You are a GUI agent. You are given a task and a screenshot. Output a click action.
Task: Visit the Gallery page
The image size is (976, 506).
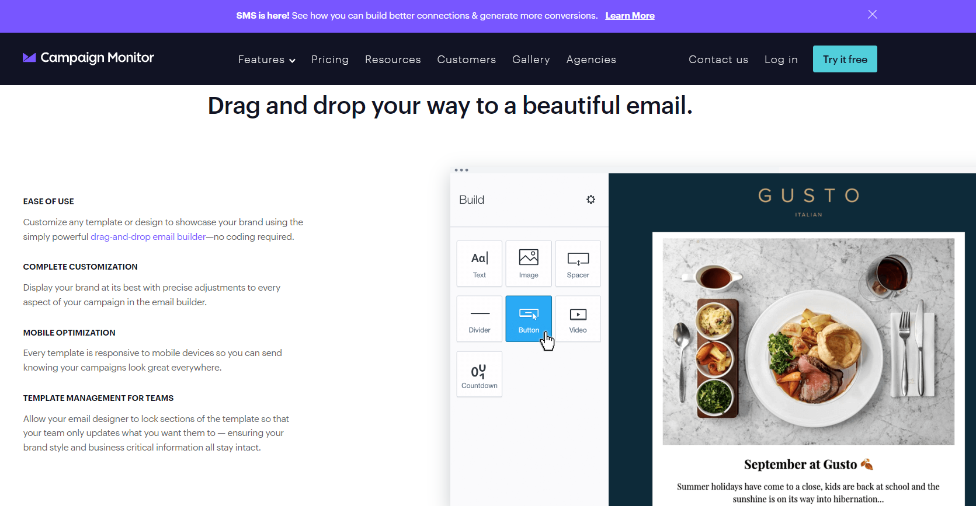(531, 60)
